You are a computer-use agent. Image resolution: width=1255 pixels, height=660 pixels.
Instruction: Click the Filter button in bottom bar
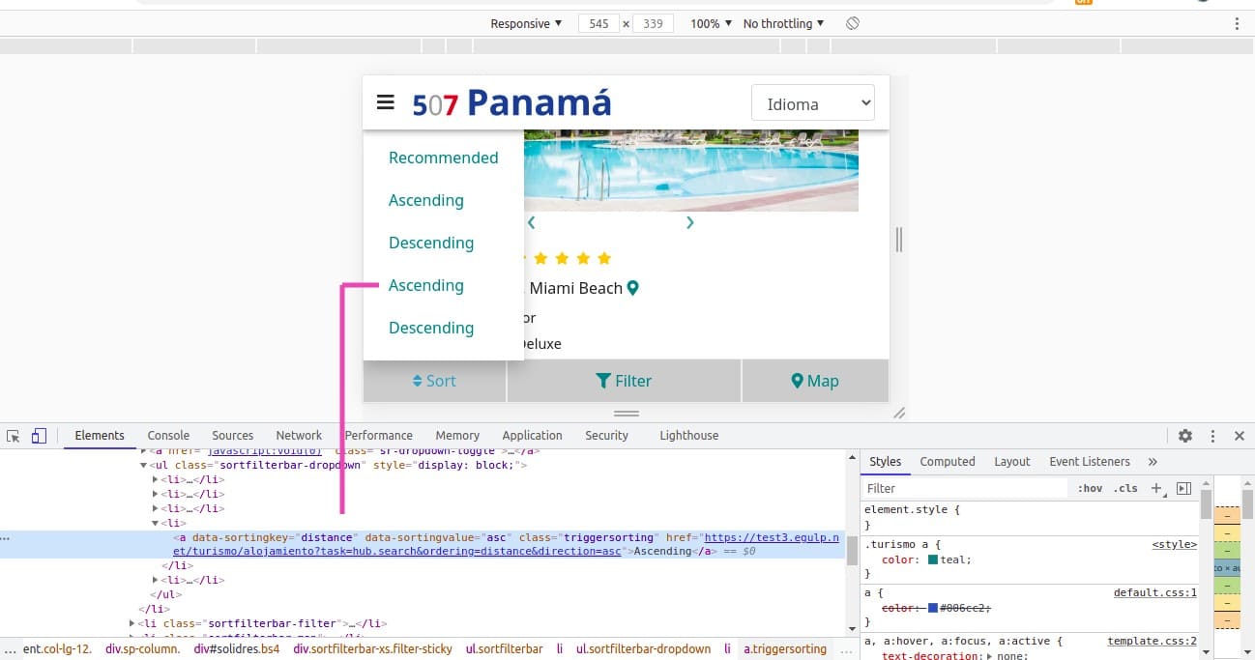tap(624, 381)
